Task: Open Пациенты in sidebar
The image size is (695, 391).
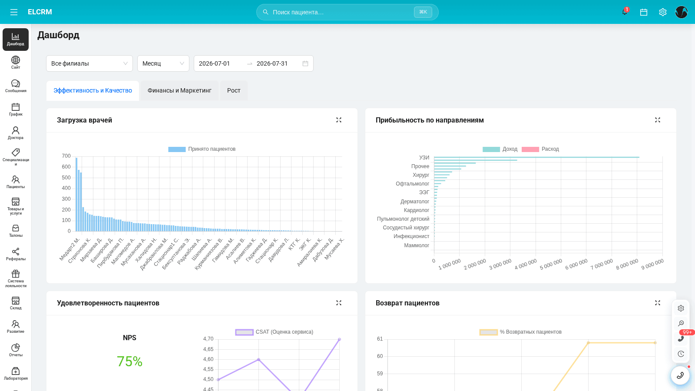Action: tap(16, 182)
